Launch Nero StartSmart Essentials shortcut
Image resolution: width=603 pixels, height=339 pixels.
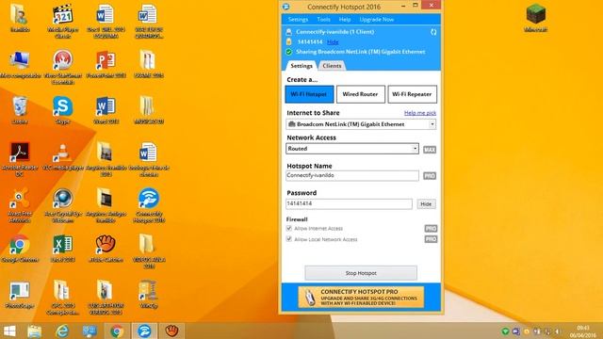[x=63, y=66]
